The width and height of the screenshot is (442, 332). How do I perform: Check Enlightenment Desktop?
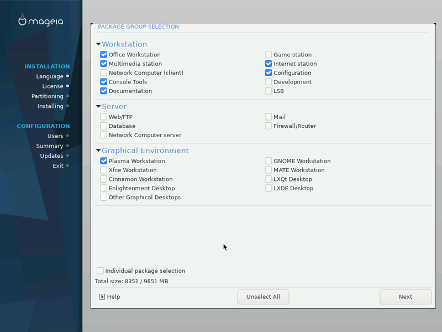[x=103, y=188]
